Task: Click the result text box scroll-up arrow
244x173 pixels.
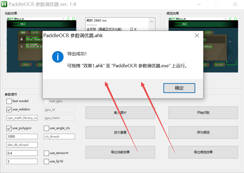Action: [151, 22]
